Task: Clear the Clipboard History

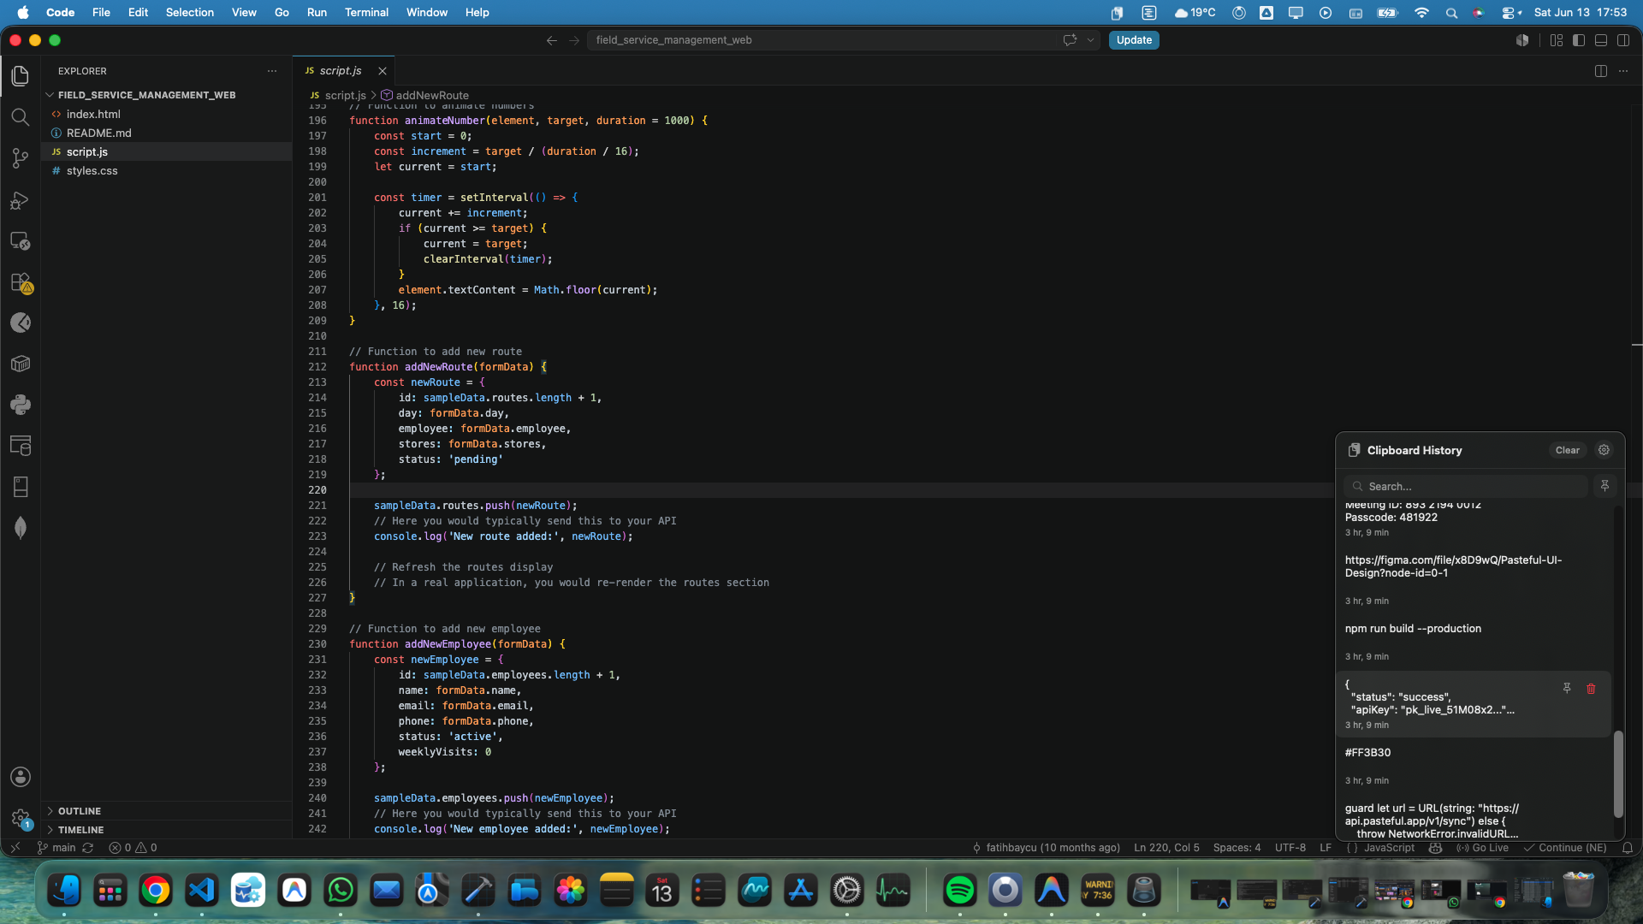Action: click(x=1568, y=450)
